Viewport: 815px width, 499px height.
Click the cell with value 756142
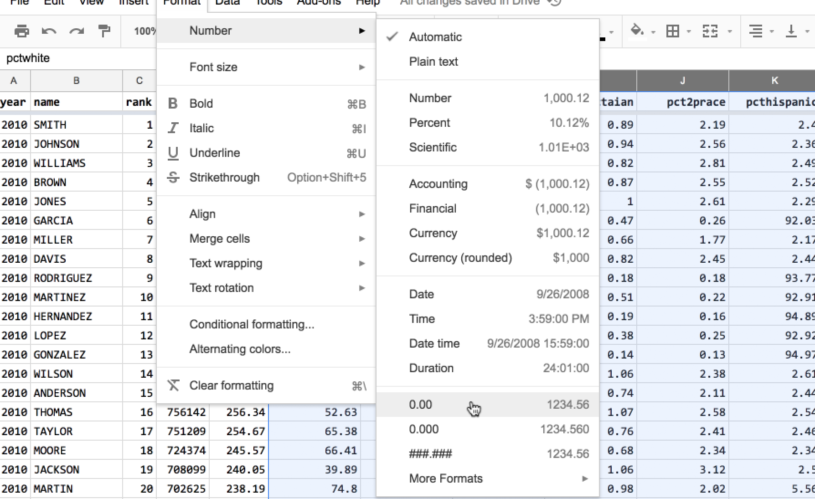[183, 412]
